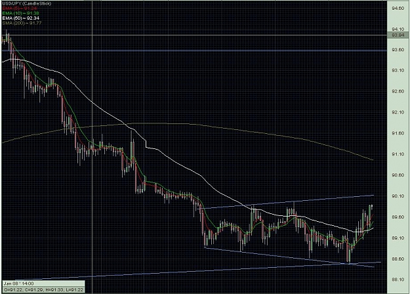Click the 90.10 price axis label
The image size is (410, 294).
pyautogui.click(x=398, y=196)
